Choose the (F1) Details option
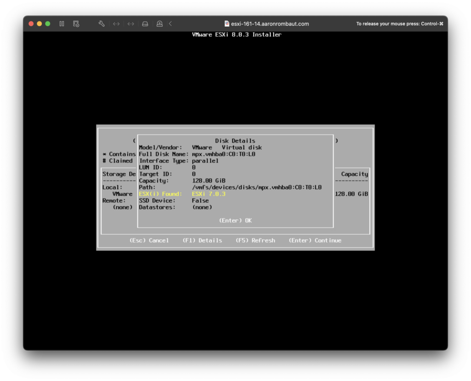 [202, 240]
